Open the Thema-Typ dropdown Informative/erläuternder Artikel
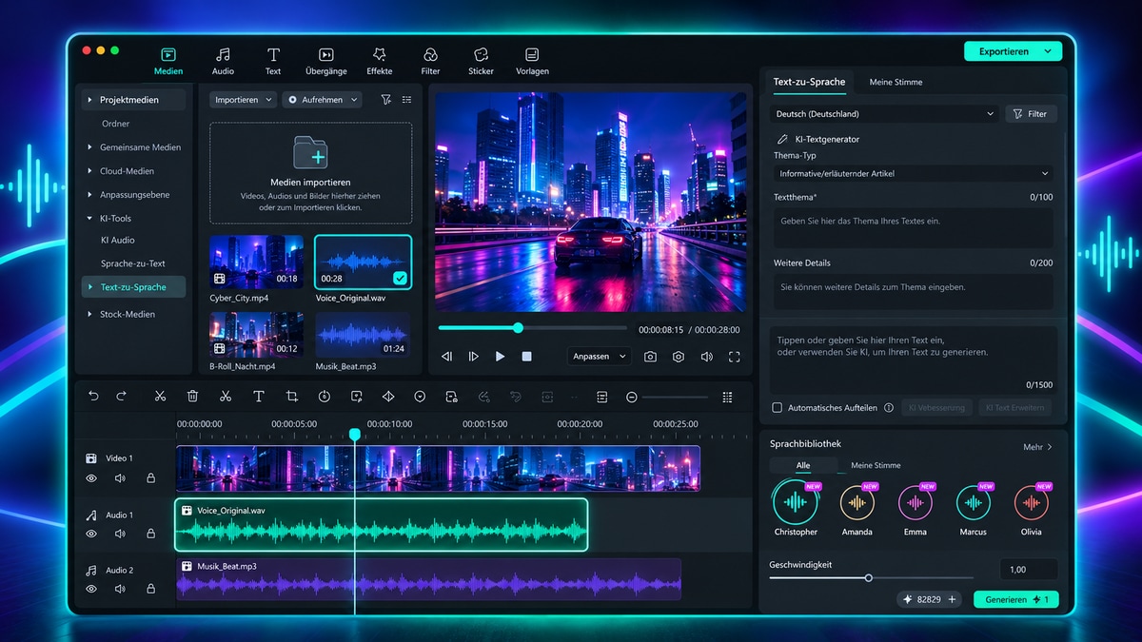This screenshot has height=642, width=1142. pos(913,174)
